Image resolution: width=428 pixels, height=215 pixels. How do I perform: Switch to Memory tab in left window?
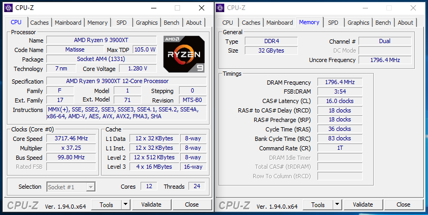click(97, 23)
